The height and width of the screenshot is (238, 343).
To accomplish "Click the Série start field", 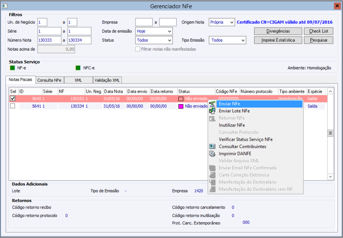I will point(49,31).
